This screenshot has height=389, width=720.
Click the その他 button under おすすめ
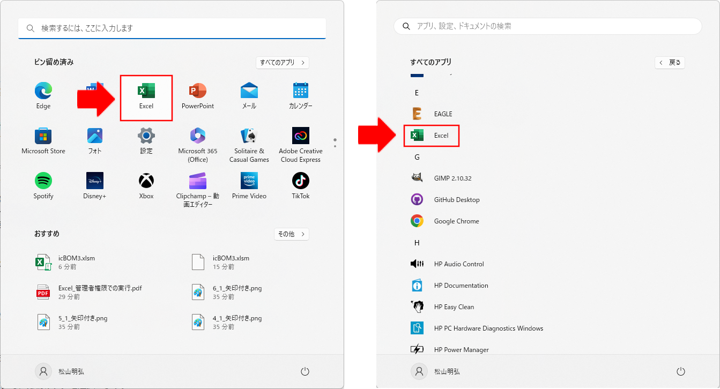click(x=292, y=234)
